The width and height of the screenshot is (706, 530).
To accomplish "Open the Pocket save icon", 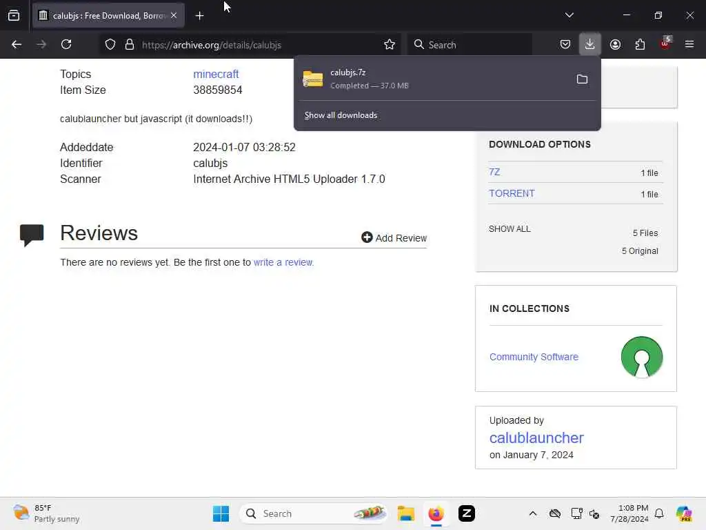I will click(565, 45).
